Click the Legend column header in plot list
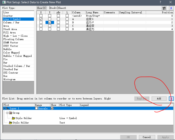Viewport: 175px width, 140px height. (127, 105)
